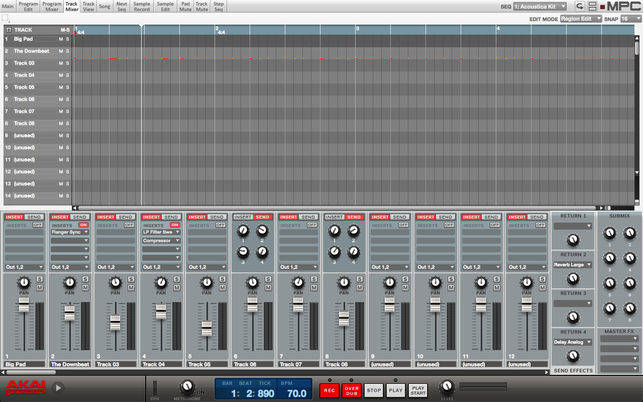Viewport: 643px width, 402px height.
Task: Turn off inserts on Track 04 channel
Action: point(175,225)
